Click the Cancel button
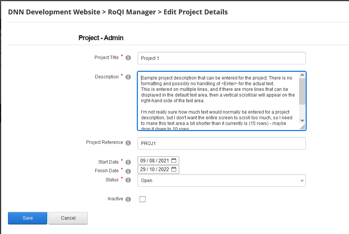 [68, 218]
